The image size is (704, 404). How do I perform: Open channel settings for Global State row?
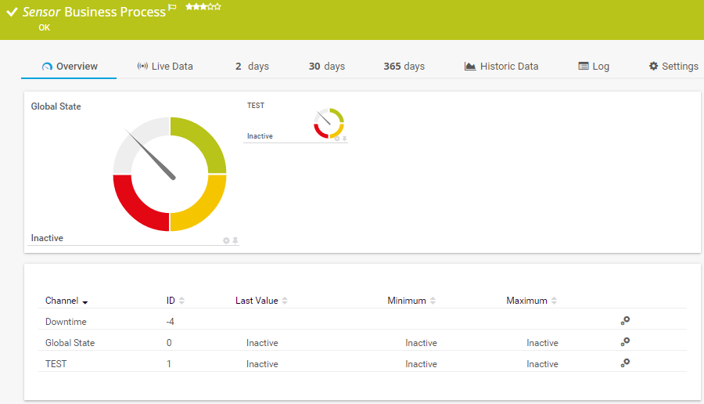tap(624, 341)
